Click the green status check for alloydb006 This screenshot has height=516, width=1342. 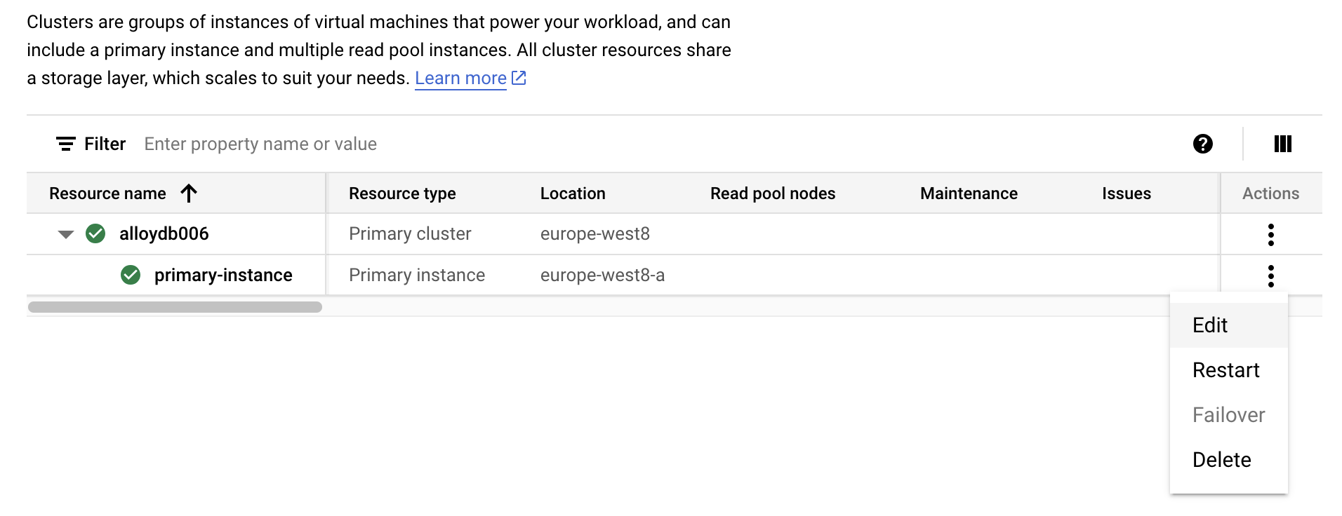click(95, 233)
